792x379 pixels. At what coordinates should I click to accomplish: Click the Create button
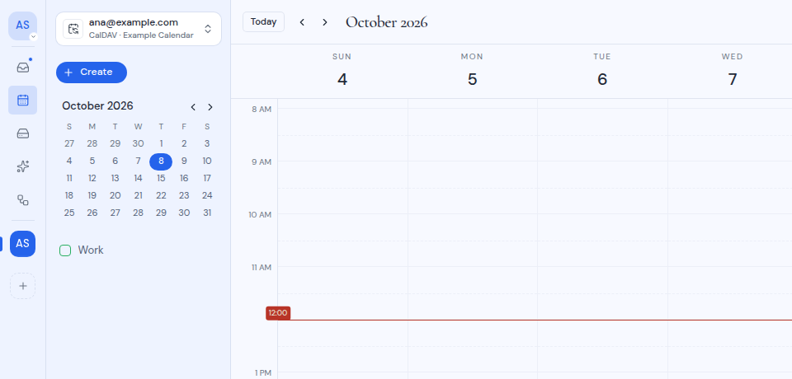92,73
